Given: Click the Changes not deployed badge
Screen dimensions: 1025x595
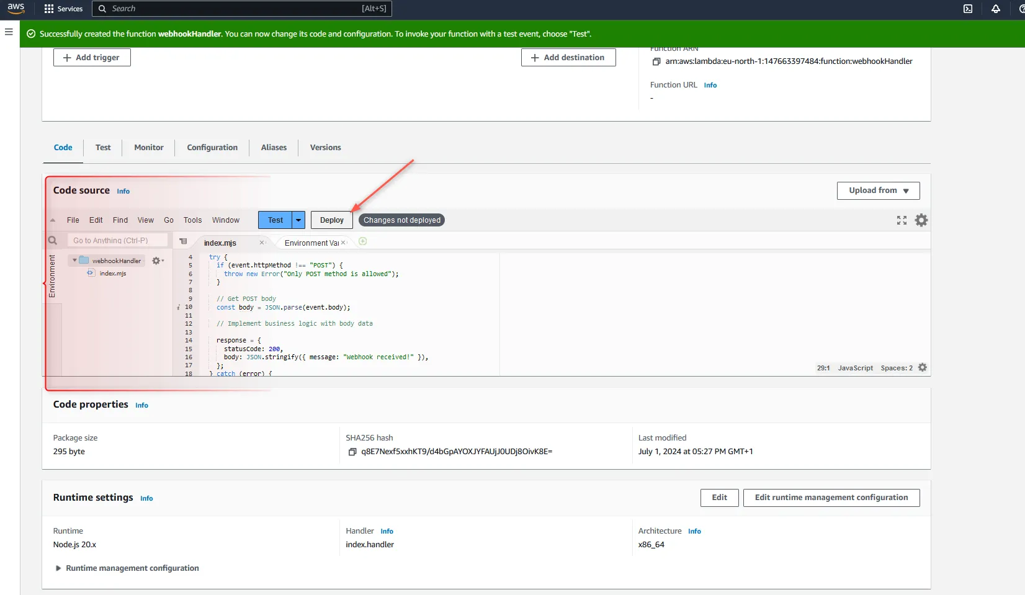Looking at the screenshot, I should [402, 220].
